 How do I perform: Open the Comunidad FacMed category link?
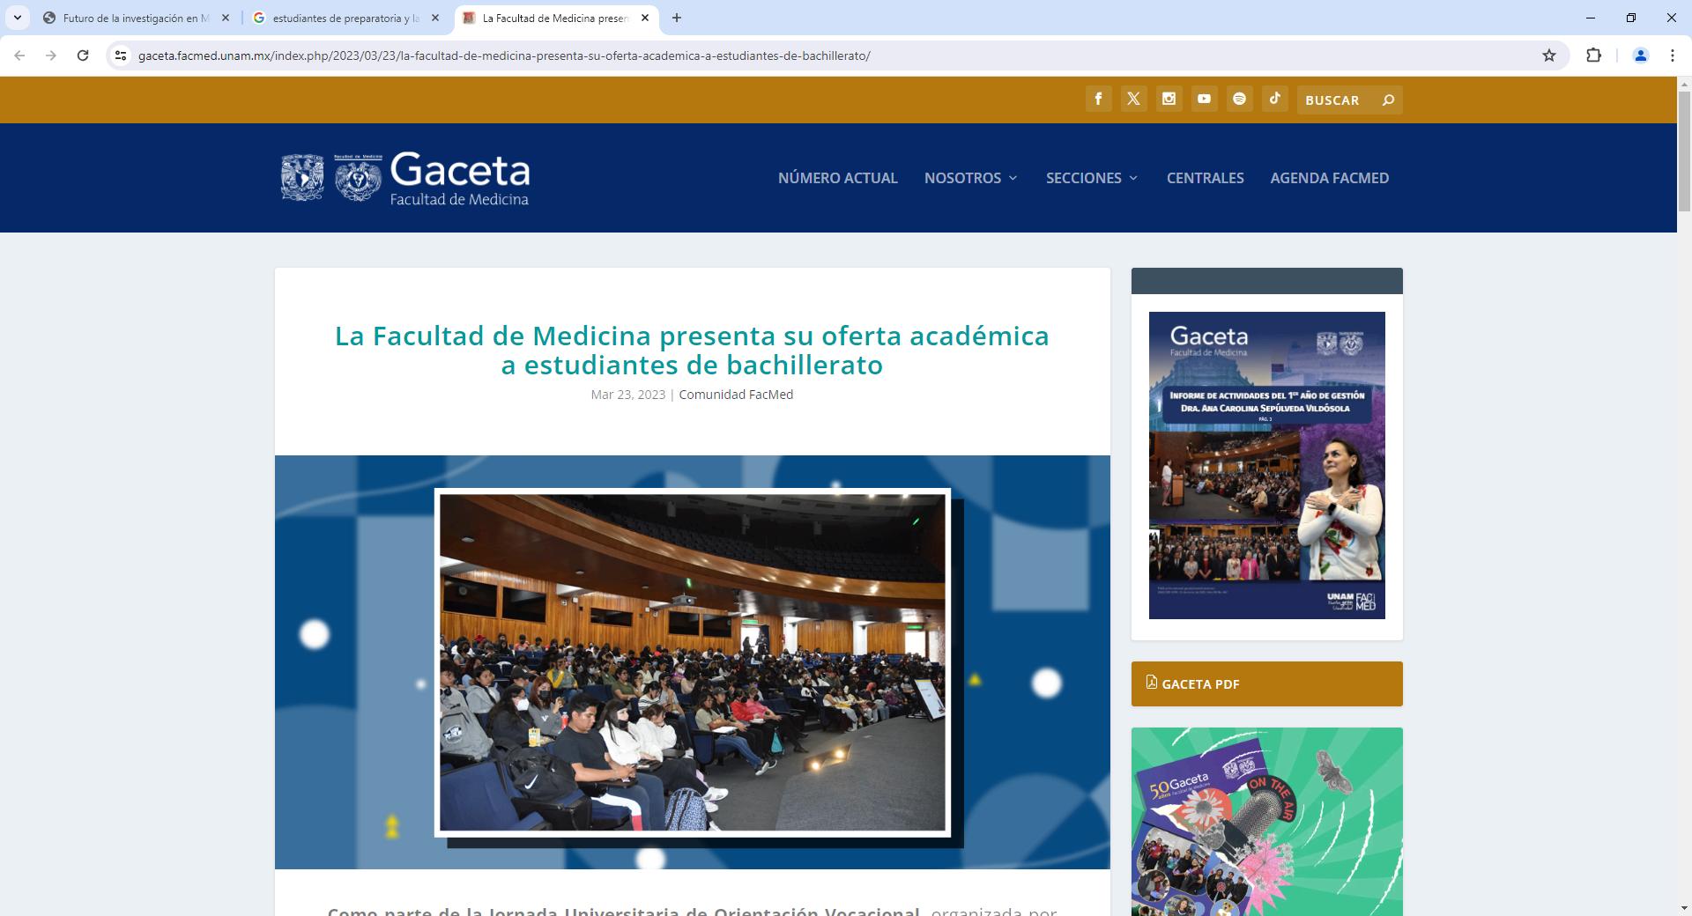[x=736, y=395]
